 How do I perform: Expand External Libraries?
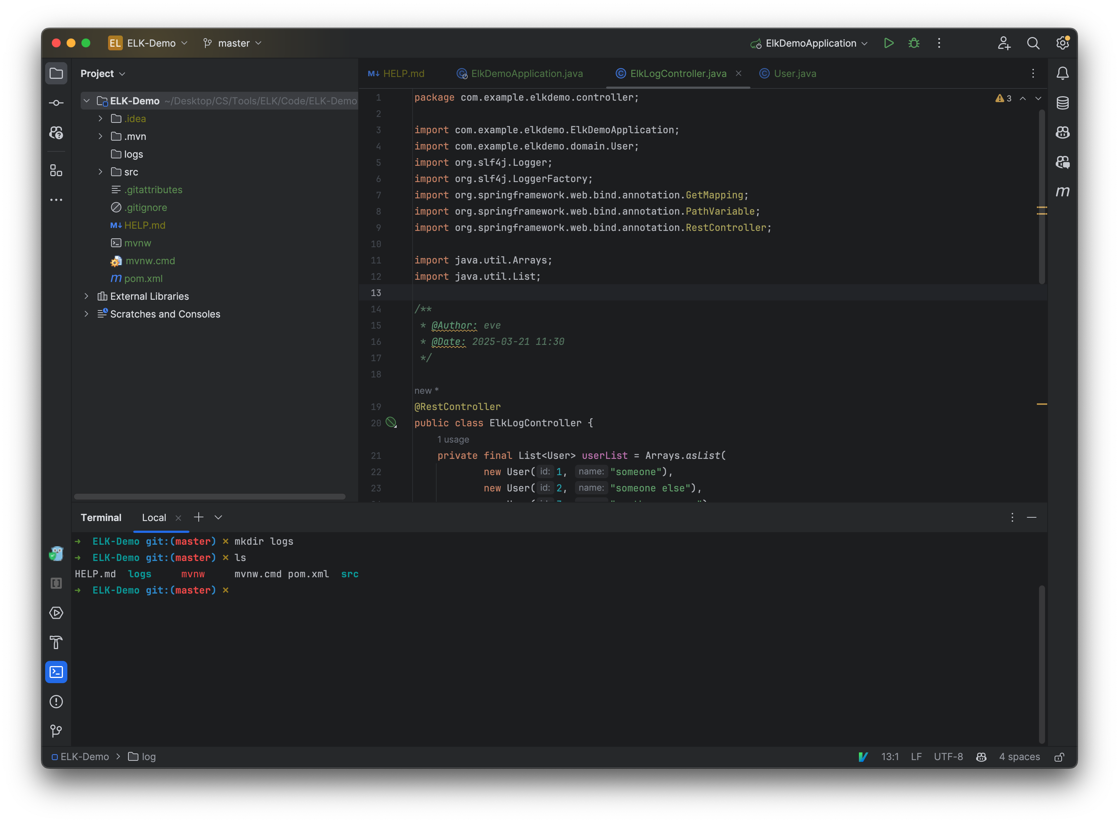click(x=86, y=296)
